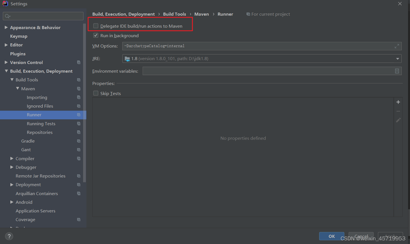Viewport: 410px width, 244px height.
Task: Click project-level icon beside Deployment
Action: click(79, 185)
